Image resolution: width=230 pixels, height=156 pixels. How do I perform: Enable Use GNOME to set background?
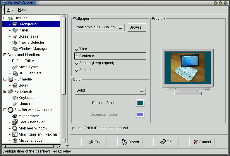coord(73,128)
